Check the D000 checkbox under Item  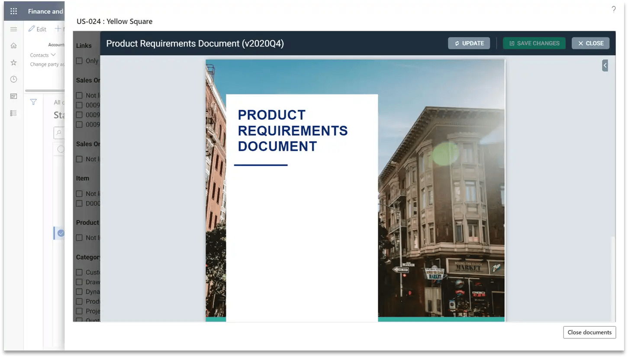79,204
